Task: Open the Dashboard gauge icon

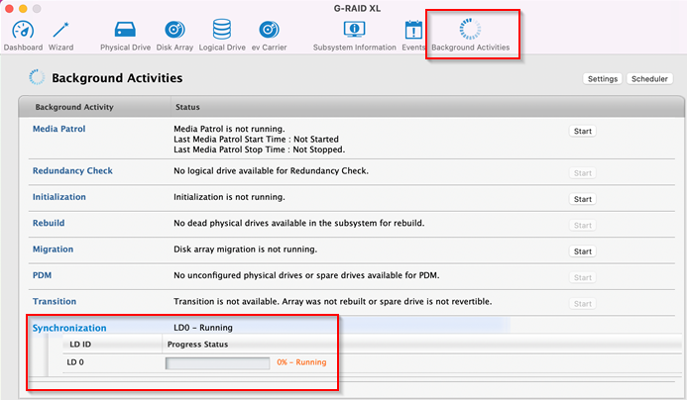Action: point(23,31)
